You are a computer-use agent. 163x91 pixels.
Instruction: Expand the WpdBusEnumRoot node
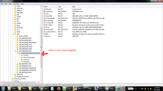(x=13, y=77)
